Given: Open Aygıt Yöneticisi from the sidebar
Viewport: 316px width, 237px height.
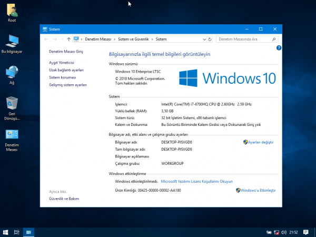Looking at the screenshot, I should click(61, 63).
